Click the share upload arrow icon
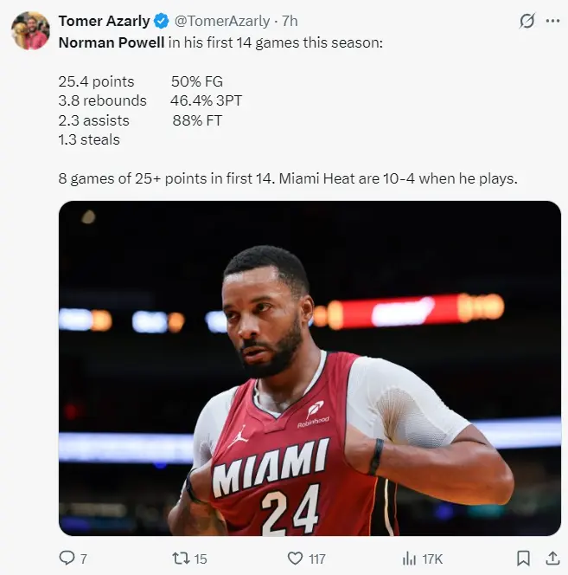The width and height of the screenshot is (568, 575). tap(551, 558)
